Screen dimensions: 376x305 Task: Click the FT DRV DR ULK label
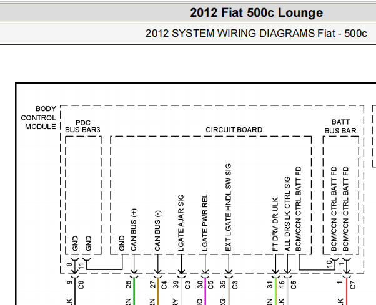pyautogui.click(x=275, y=225)
